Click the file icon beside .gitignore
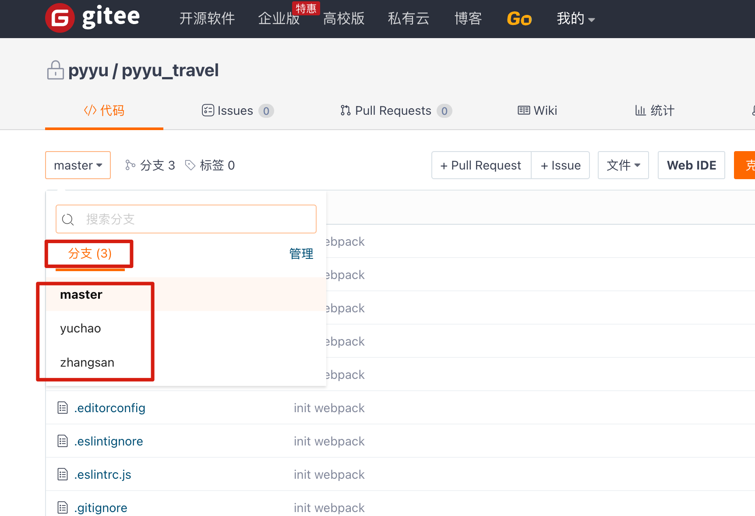The width and height of the screenshot is (755, 516). (x=63, y=508)
